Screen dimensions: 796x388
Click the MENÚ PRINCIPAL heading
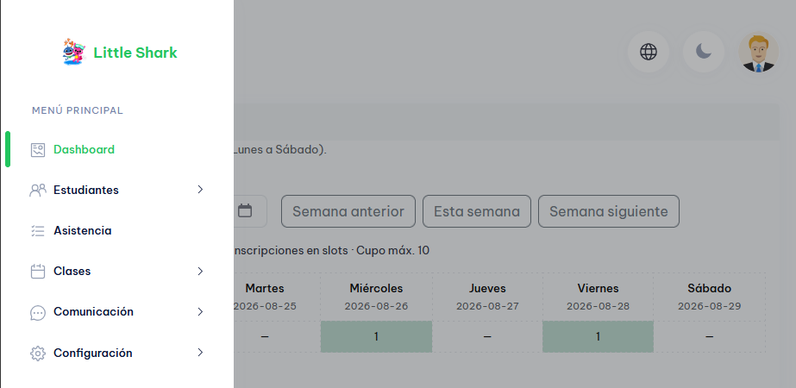(x=77, y=110)
